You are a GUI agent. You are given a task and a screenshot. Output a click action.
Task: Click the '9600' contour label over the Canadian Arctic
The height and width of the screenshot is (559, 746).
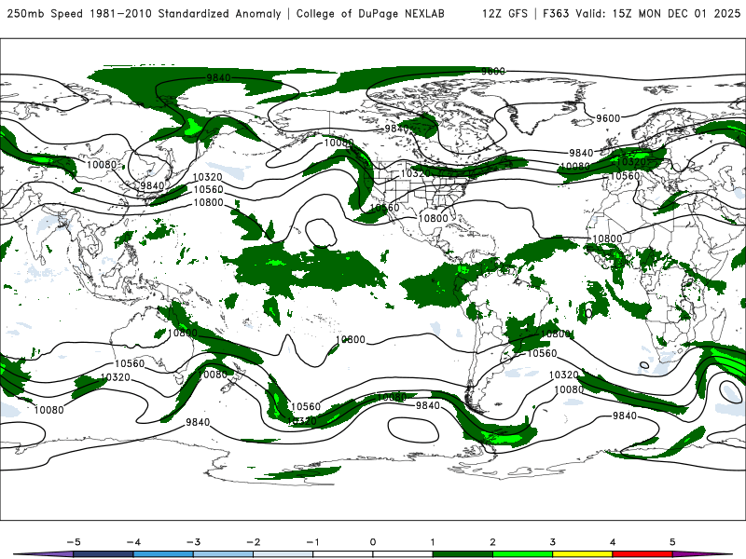click(493, 72)
